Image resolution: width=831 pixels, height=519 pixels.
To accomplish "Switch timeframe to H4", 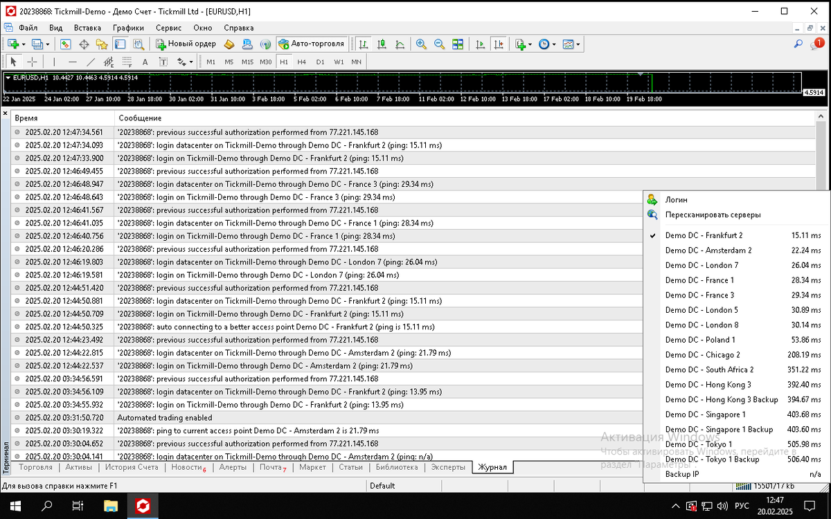I will pyautogui.click(x=302, y=62).
